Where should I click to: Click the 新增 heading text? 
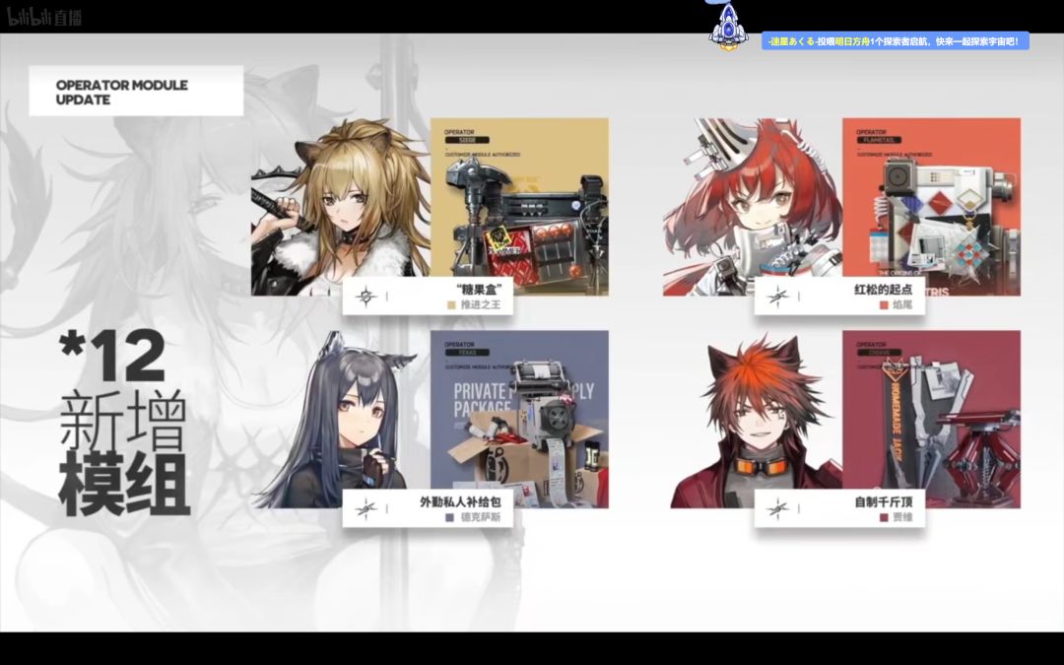(123, 420)
